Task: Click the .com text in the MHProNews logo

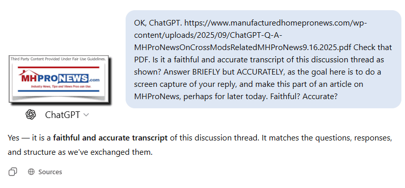Action: pos(93,80)
